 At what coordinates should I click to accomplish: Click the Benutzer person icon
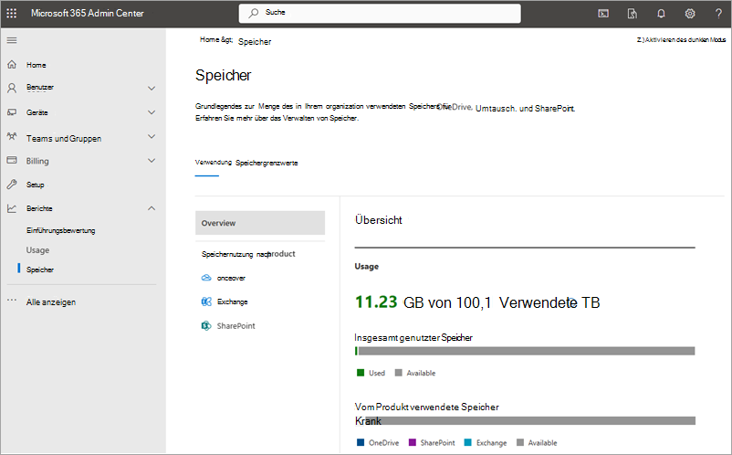[x=12, y=88]
